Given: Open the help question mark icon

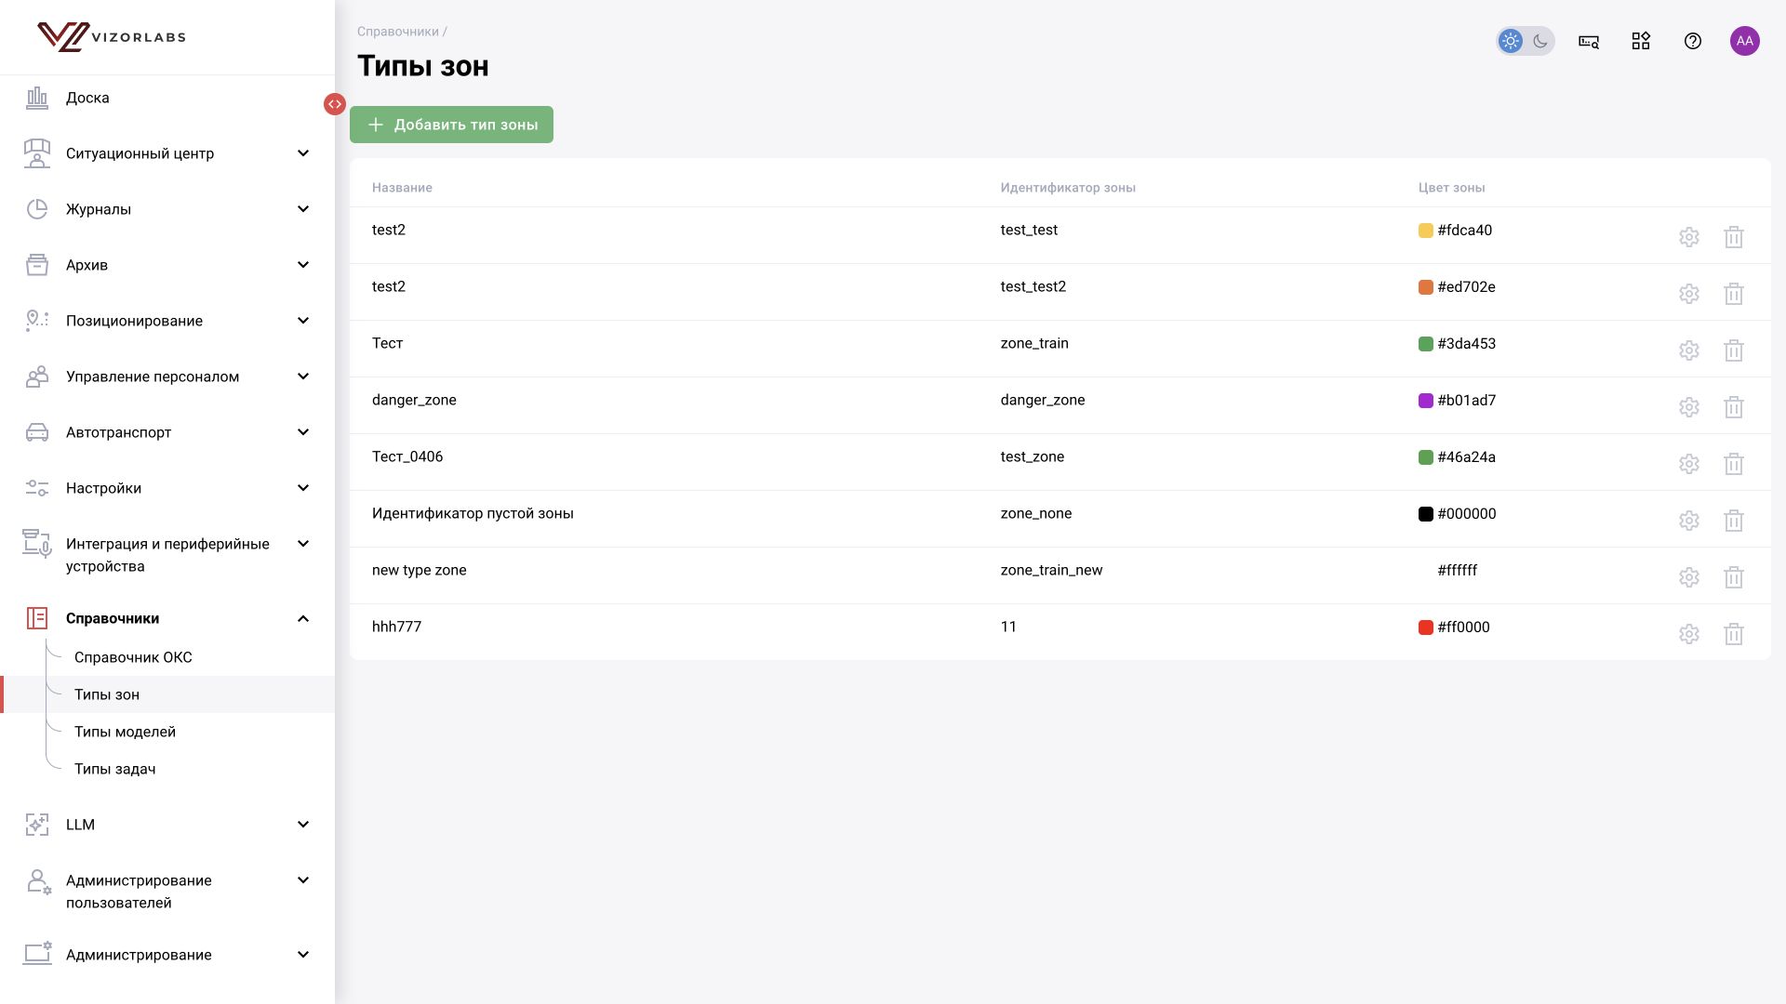Looking at the screenshot, I should click(1693, 41).
